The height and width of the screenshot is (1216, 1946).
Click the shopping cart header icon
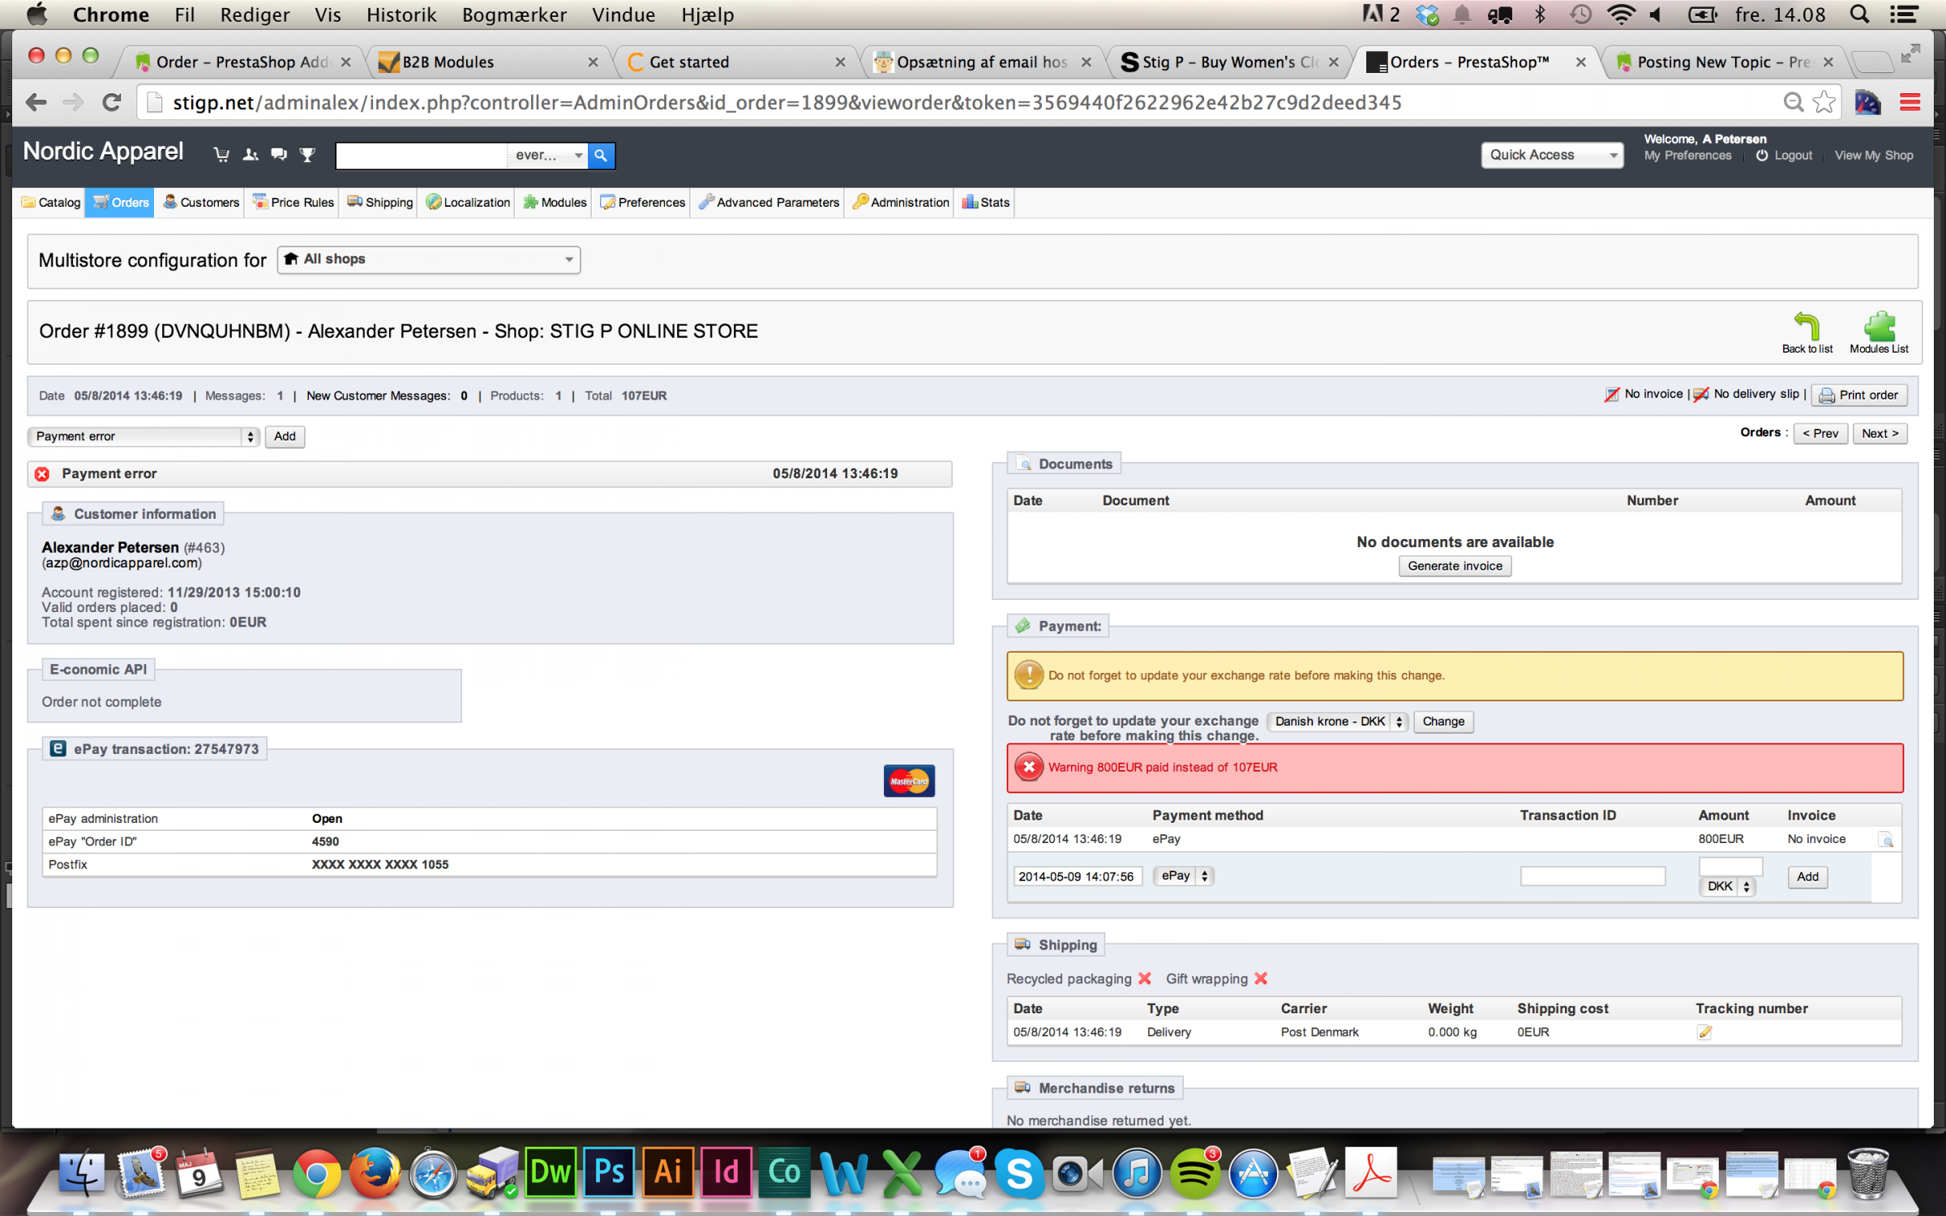[x=221, y=155]
